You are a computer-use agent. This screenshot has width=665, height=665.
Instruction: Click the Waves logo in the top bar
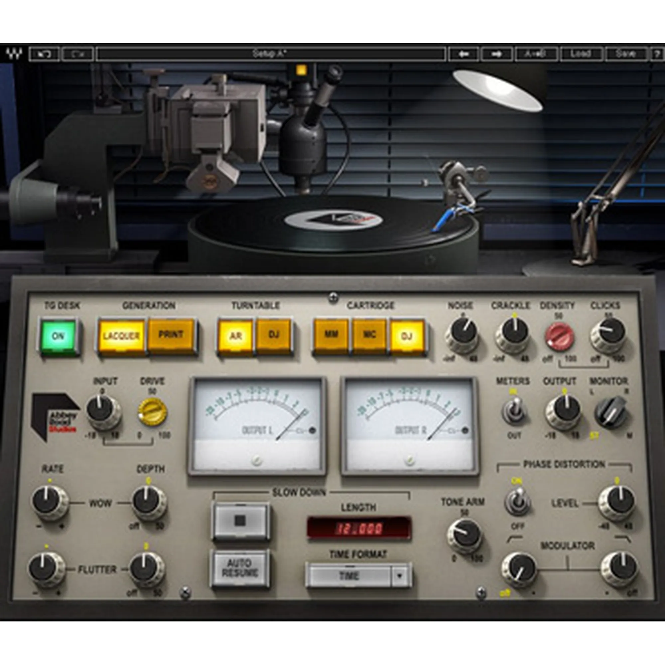[14, 54]
